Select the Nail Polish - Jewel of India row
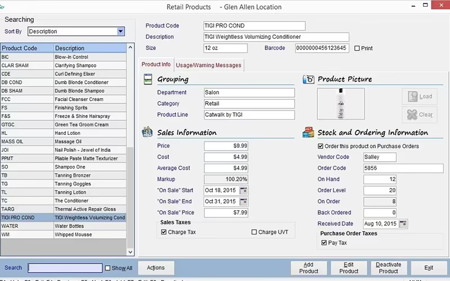Viewport: 450px width, 281px height. click(63, 150)
